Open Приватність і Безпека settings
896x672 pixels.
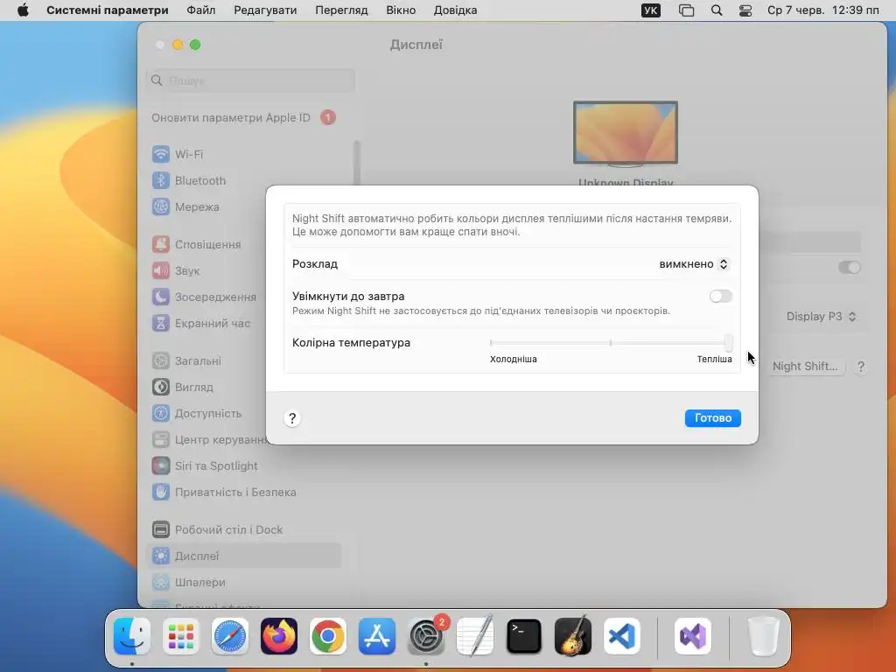tap(223, 493)
